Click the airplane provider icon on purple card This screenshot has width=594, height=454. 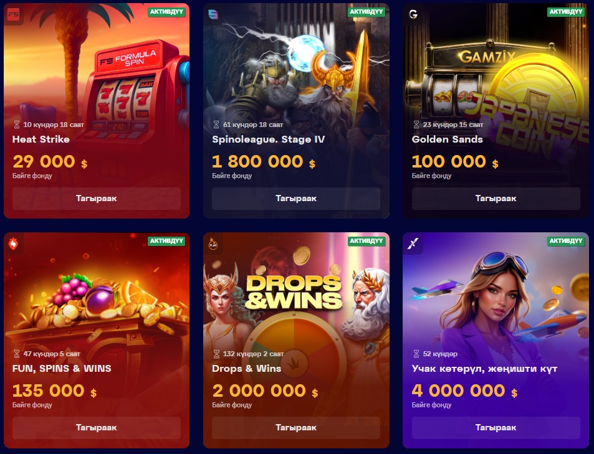413,244
